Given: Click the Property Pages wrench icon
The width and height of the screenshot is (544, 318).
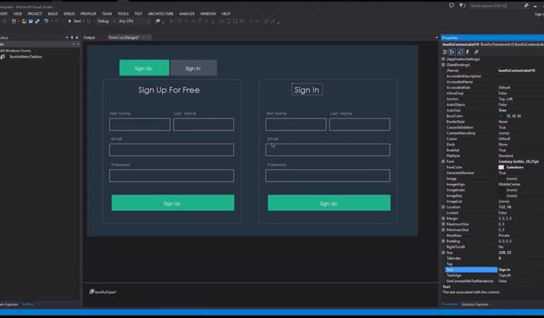Looking at the screenshot, I should [x=476, y=52].
